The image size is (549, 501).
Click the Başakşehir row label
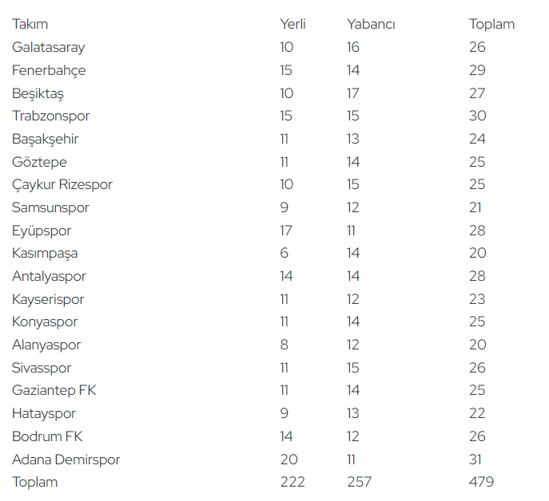46,139
